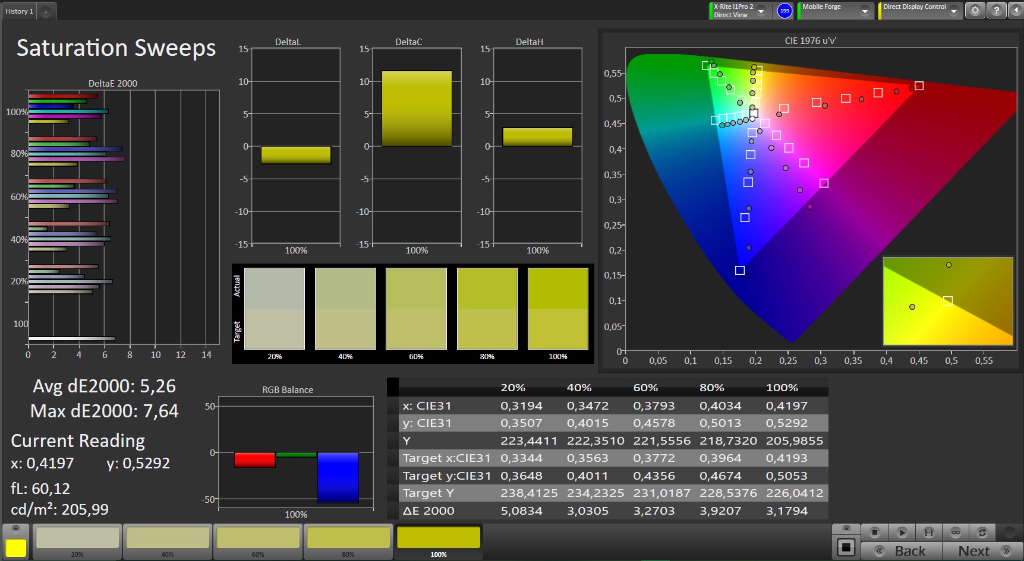Image resolution: width=1024 pixels, height=561 pixels.
Task: Select the 20% saturation patch in bottom strip
Action: tap(77, 541)
